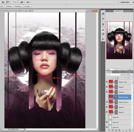The width and height of the screenshot is (134, 132).
Task: Click the Fill Screen button
Action: point(18,6)
